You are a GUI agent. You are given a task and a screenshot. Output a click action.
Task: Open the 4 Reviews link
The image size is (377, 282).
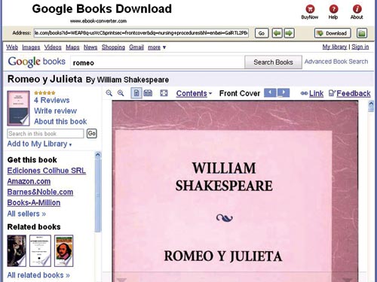click(52, 100)
